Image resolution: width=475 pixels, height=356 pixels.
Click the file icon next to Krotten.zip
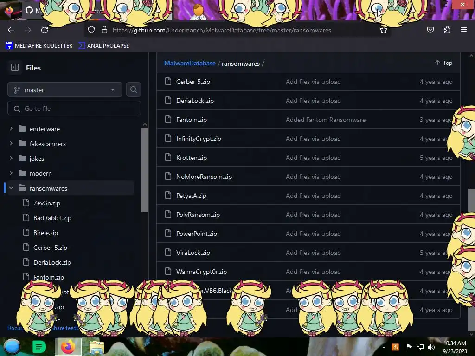[x=168, y=158]
